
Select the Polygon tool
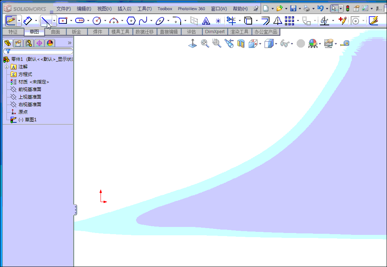point(131,21)
